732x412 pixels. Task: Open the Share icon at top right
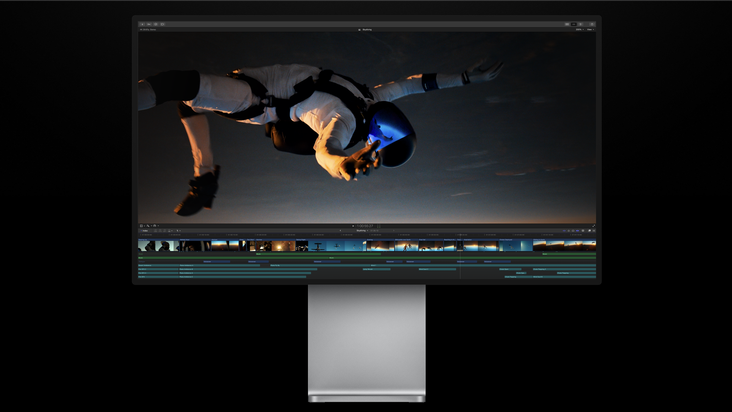[592, 24]
